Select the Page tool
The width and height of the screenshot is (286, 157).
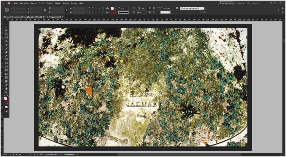tap(6, 34)
